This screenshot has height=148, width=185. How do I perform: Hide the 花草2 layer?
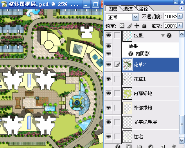click(x=108, y=64)
